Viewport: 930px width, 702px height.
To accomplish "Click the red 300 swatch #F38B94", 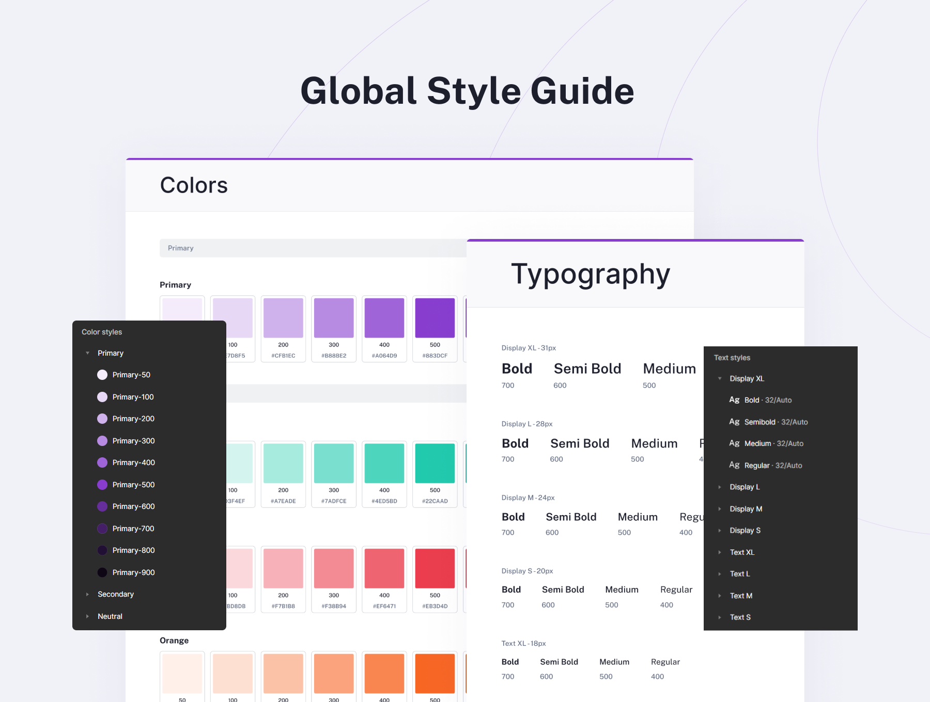I will [x=334, y=568].
